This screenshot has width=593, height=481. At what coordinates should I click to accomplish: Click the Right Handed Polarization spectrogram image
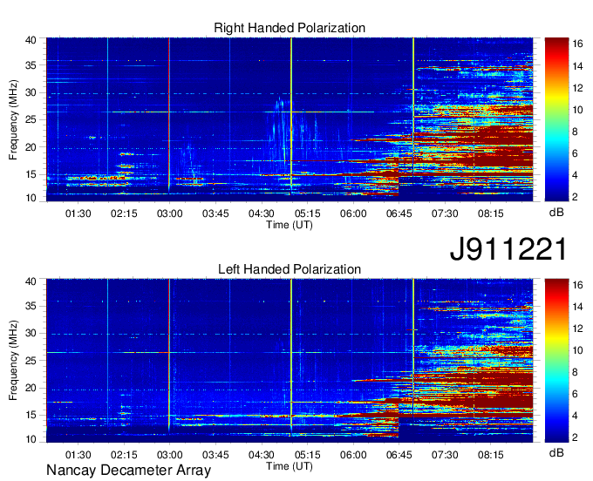(x=290, y=119)
